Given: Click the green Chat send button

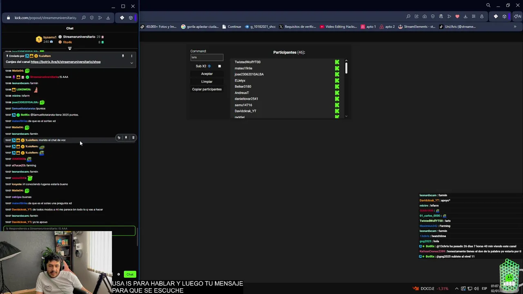Looking at the screenshot, I should [x=130, y=274].
